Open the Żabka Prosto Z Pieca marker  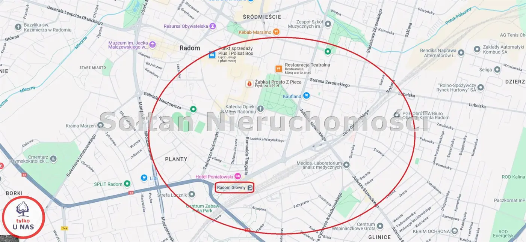[249, 84]
